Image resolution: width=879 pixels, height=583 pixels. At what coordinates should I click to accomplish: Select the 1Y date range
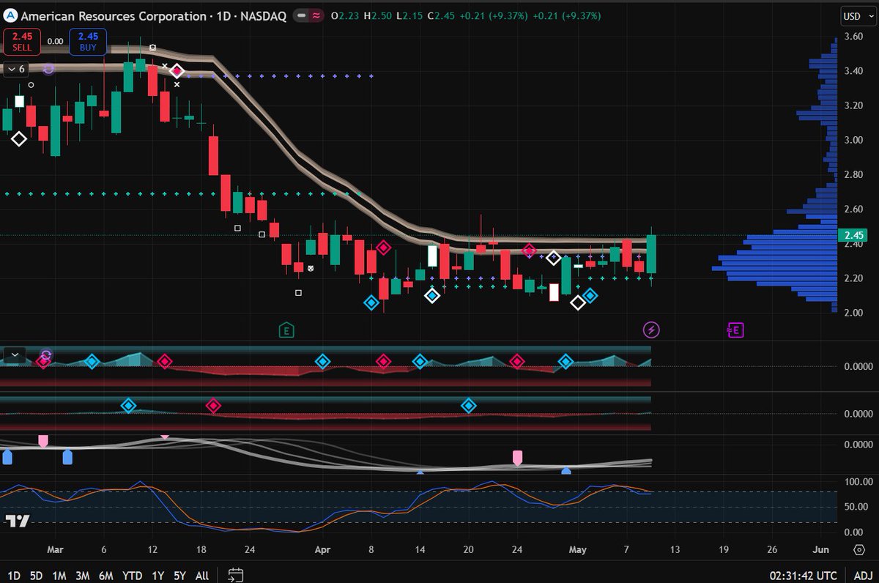157,575
